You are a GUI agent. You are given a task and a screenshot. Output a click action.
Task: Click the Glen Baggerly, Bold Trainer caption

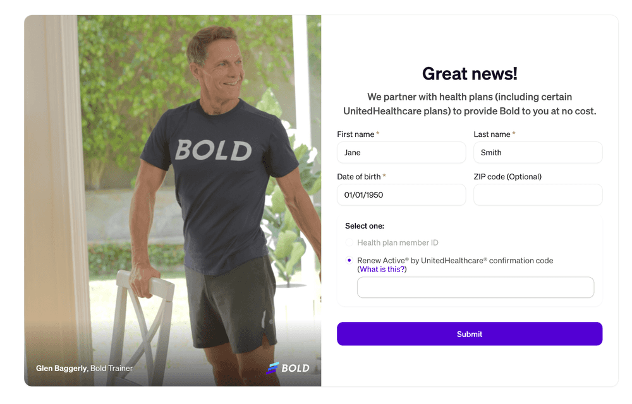(84, 368)
